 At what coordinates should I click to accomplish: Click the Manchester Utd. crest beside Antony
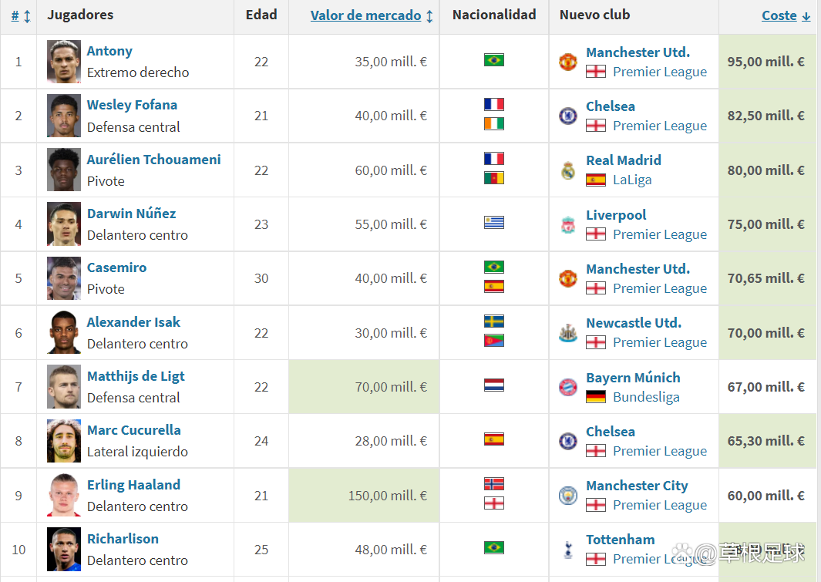point(568,62)
